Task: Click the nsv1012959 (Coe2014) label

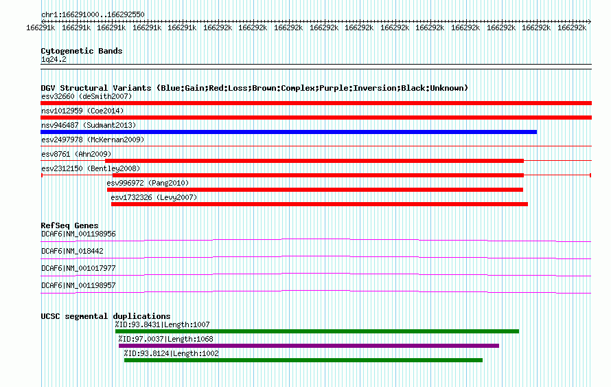Action: click(x=82, y=111)
